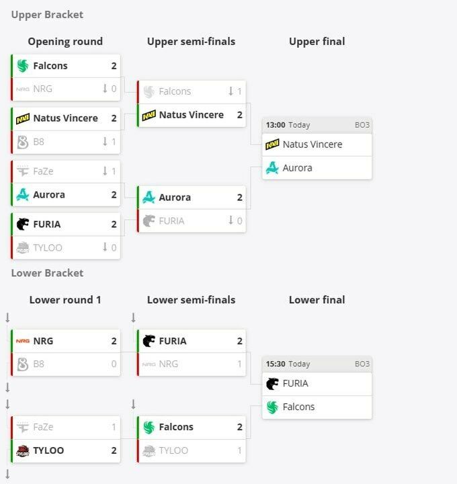This screenshot has width=457, height=484.
Task: Click the B8 logo in Opening round
Action: pyautogui.click(x=23, y=142)
